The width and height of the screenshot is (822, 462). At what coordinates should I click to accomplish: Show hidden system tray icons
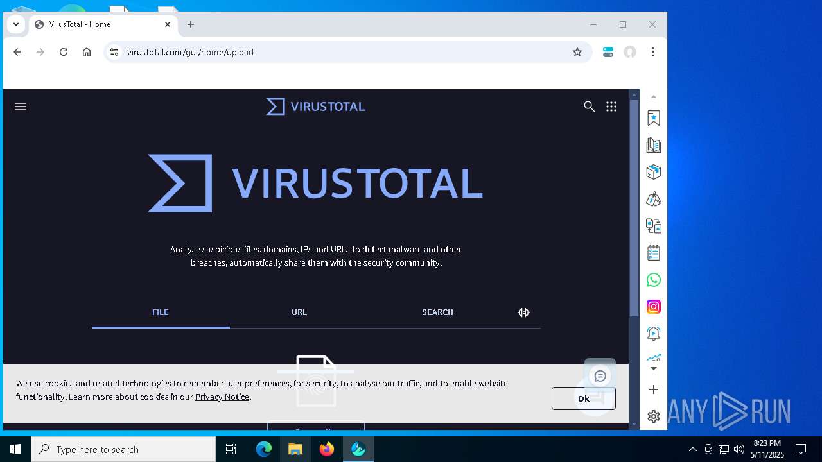(692, 449)
